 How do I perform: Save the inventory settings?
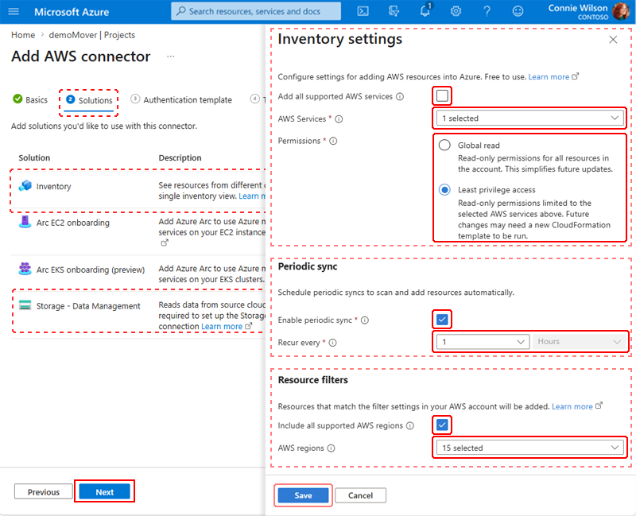pos(303,495)
